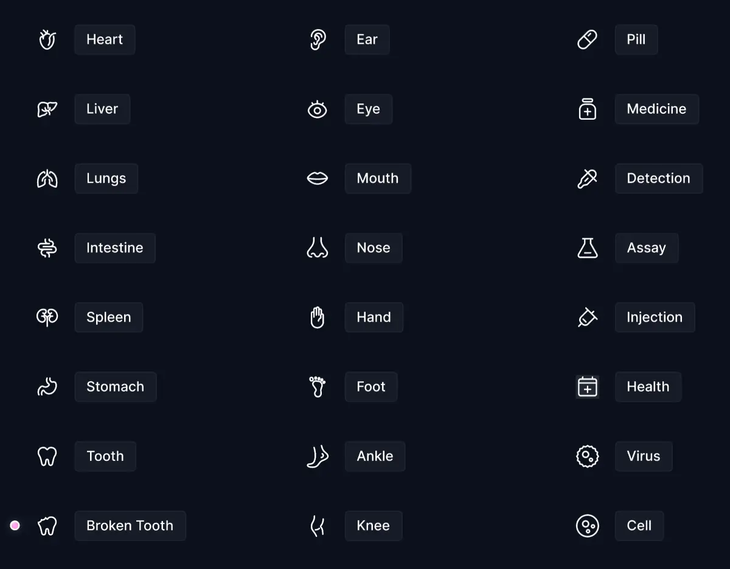730x569 pixels.
Task: Click the Stomach icon
Action: pos(47,387)
